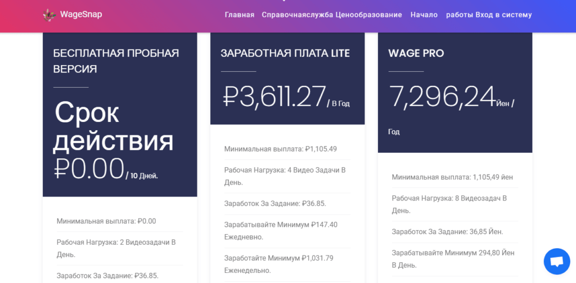Open the live chat bubble icon

click(x=557, y=261)
